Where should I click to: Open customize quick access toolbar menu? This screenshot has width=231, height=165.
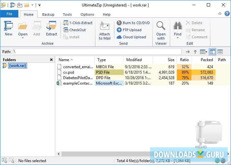click(x=39, y=5)
